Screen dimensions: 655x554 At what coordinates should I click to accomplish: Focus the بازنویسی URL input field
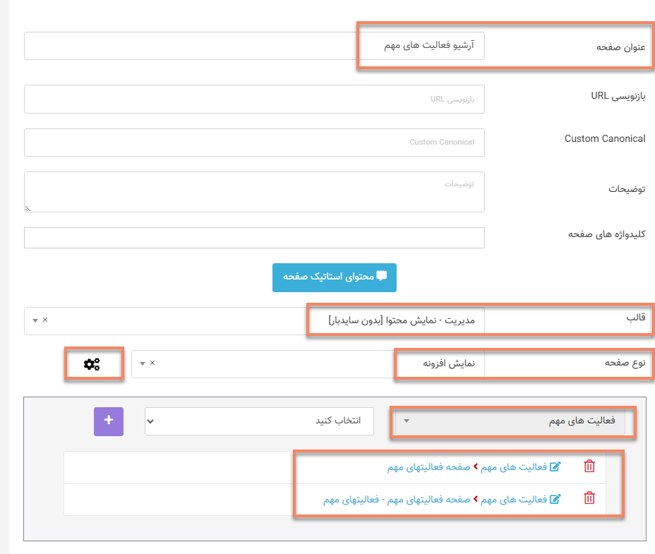coord(254,99)
